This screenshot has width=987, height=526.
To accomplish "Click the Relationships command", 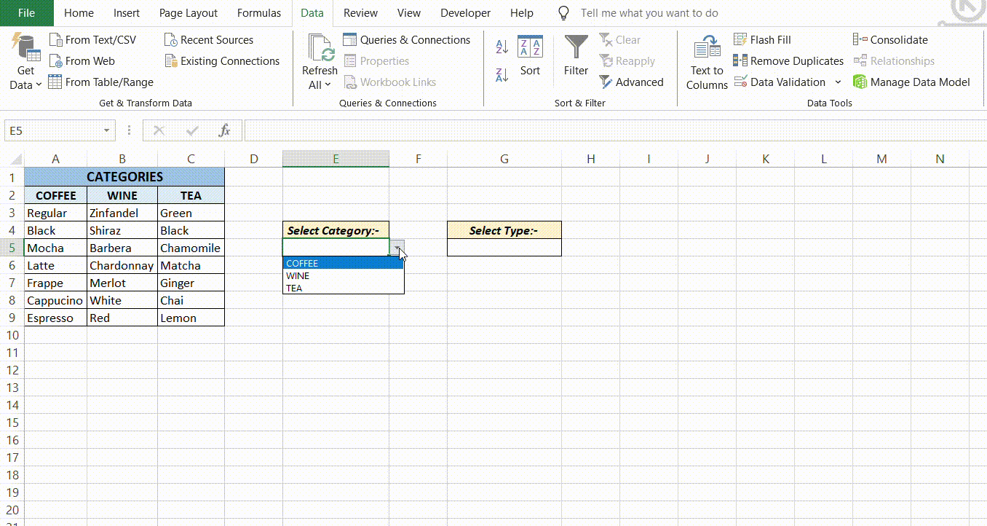I will tap(894, 61).
